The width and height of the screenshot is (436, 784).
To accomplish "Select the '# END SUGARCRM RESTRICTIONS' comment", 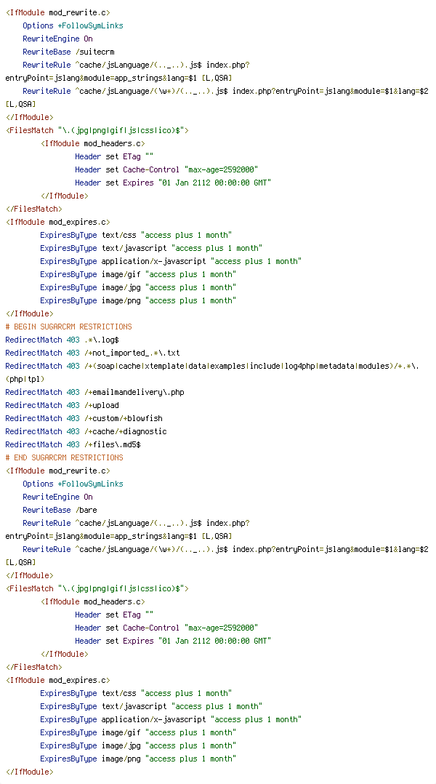I will 64,457.
